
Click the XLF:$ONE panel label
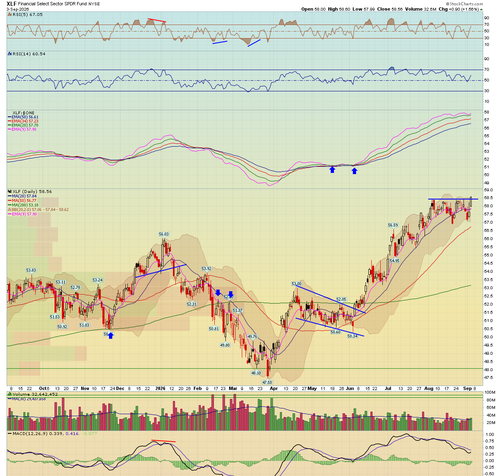point(23,113)
